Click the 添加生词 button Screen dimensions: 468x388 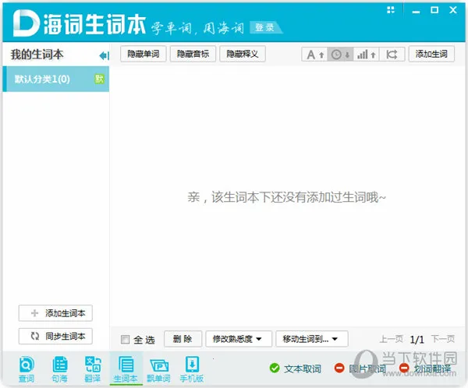pyautogui.click(x=431, y=55)
